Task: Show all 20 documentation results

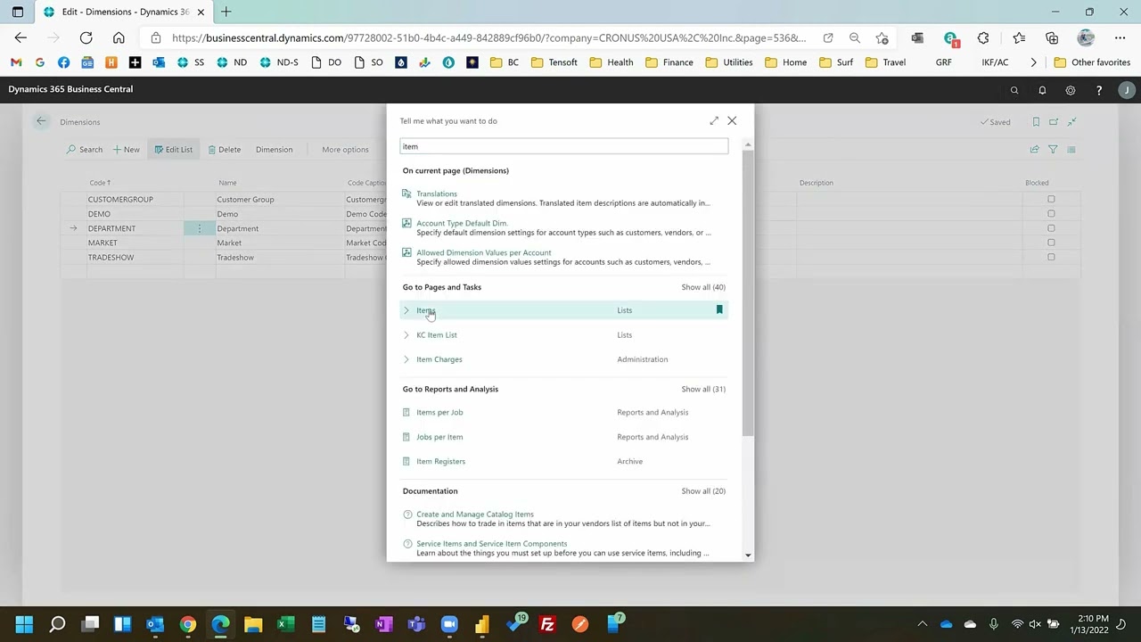Action: click(x=703, y=491)
